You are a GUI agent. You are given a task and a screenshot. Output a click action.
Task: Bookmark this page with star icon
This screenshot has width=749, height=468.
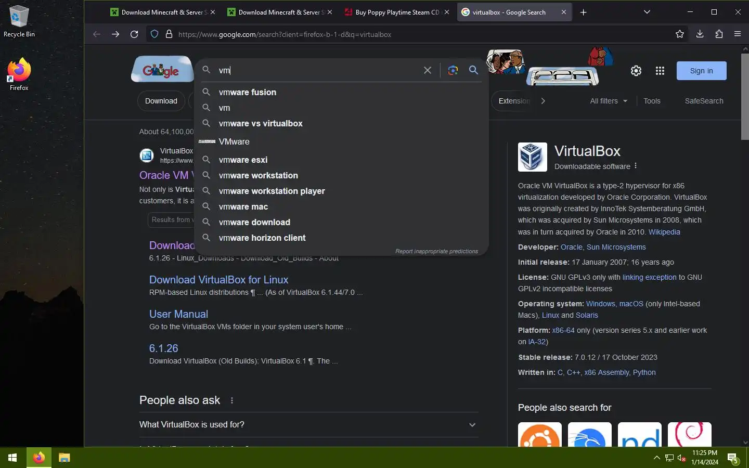click(x=680, y=34)
